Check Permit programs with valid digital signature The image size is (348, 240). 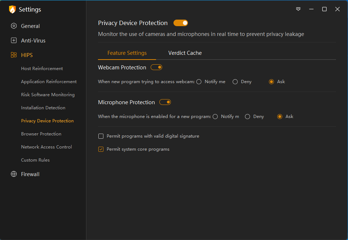click(x=101, y=136)
